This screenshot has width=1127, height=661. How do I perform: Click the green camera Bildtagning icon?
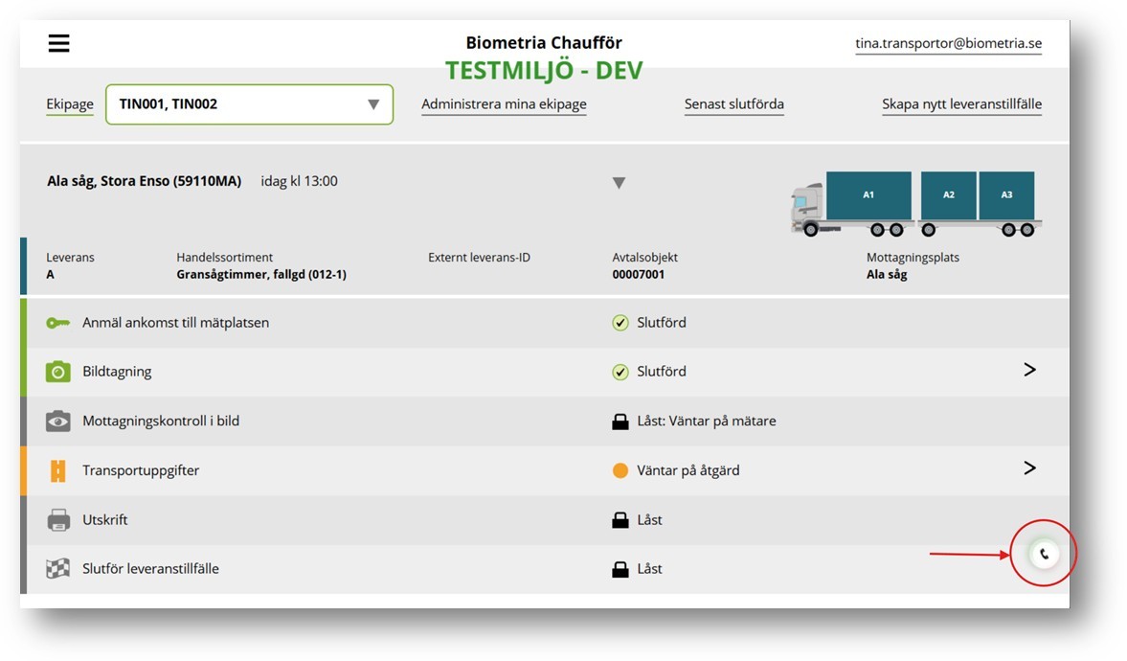pyautogui.click(x=58, y=372)
